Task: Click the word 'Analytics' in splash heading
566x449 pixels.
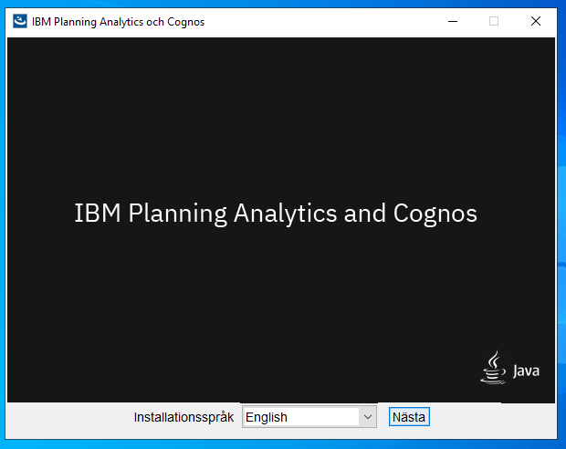Action: [285, 214]
